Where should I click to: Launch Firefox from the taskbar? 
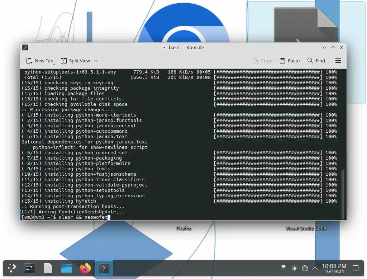pos(85,268)
